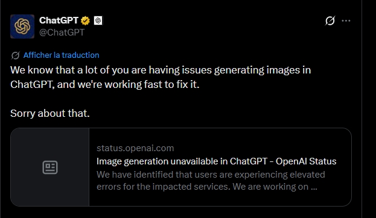
Task: Click the gold verified badge
Action: [85, 20]
